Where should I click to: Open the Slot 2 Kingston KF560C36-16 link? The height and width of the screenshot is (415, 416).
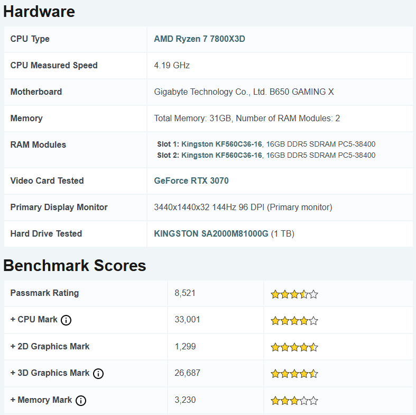coord(221,155)
